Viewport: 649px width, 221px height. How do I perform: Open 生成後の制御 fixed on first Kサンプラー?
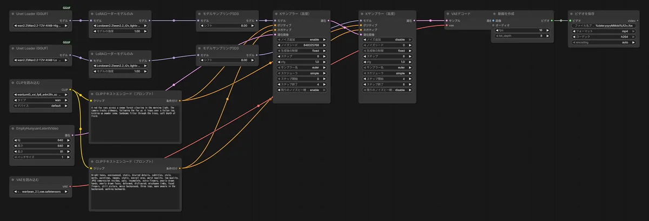(x=301, y=51)
